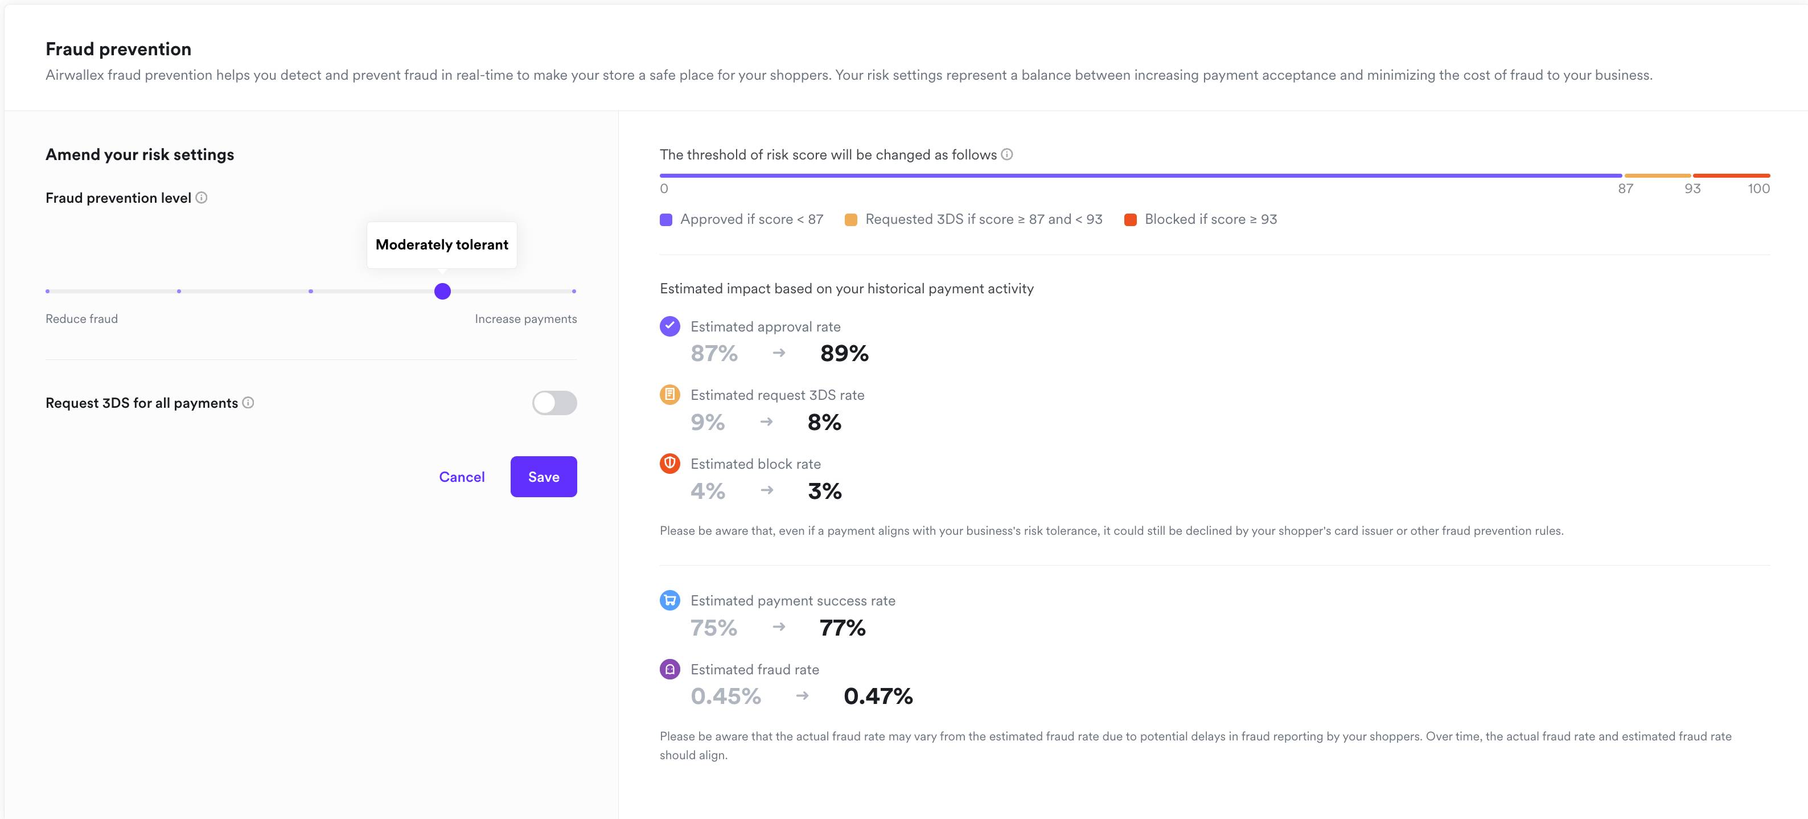The width and height of the screenshot is (1808, 819).
Task: Click the Estimated approval rate checkmark icon
Action: [669, 326]
